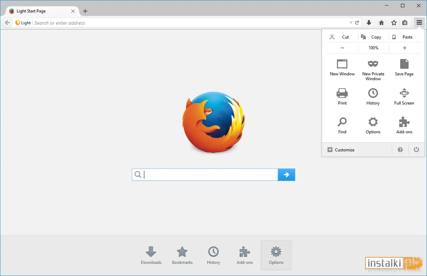Zoom out with the minus button
427x276 pixels.
343,48
